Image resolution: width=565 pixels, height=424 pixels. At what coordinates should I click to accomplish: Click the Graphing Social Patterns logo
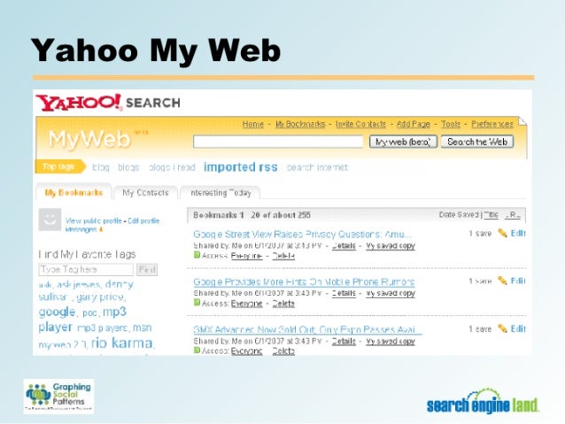pos(58,397)
